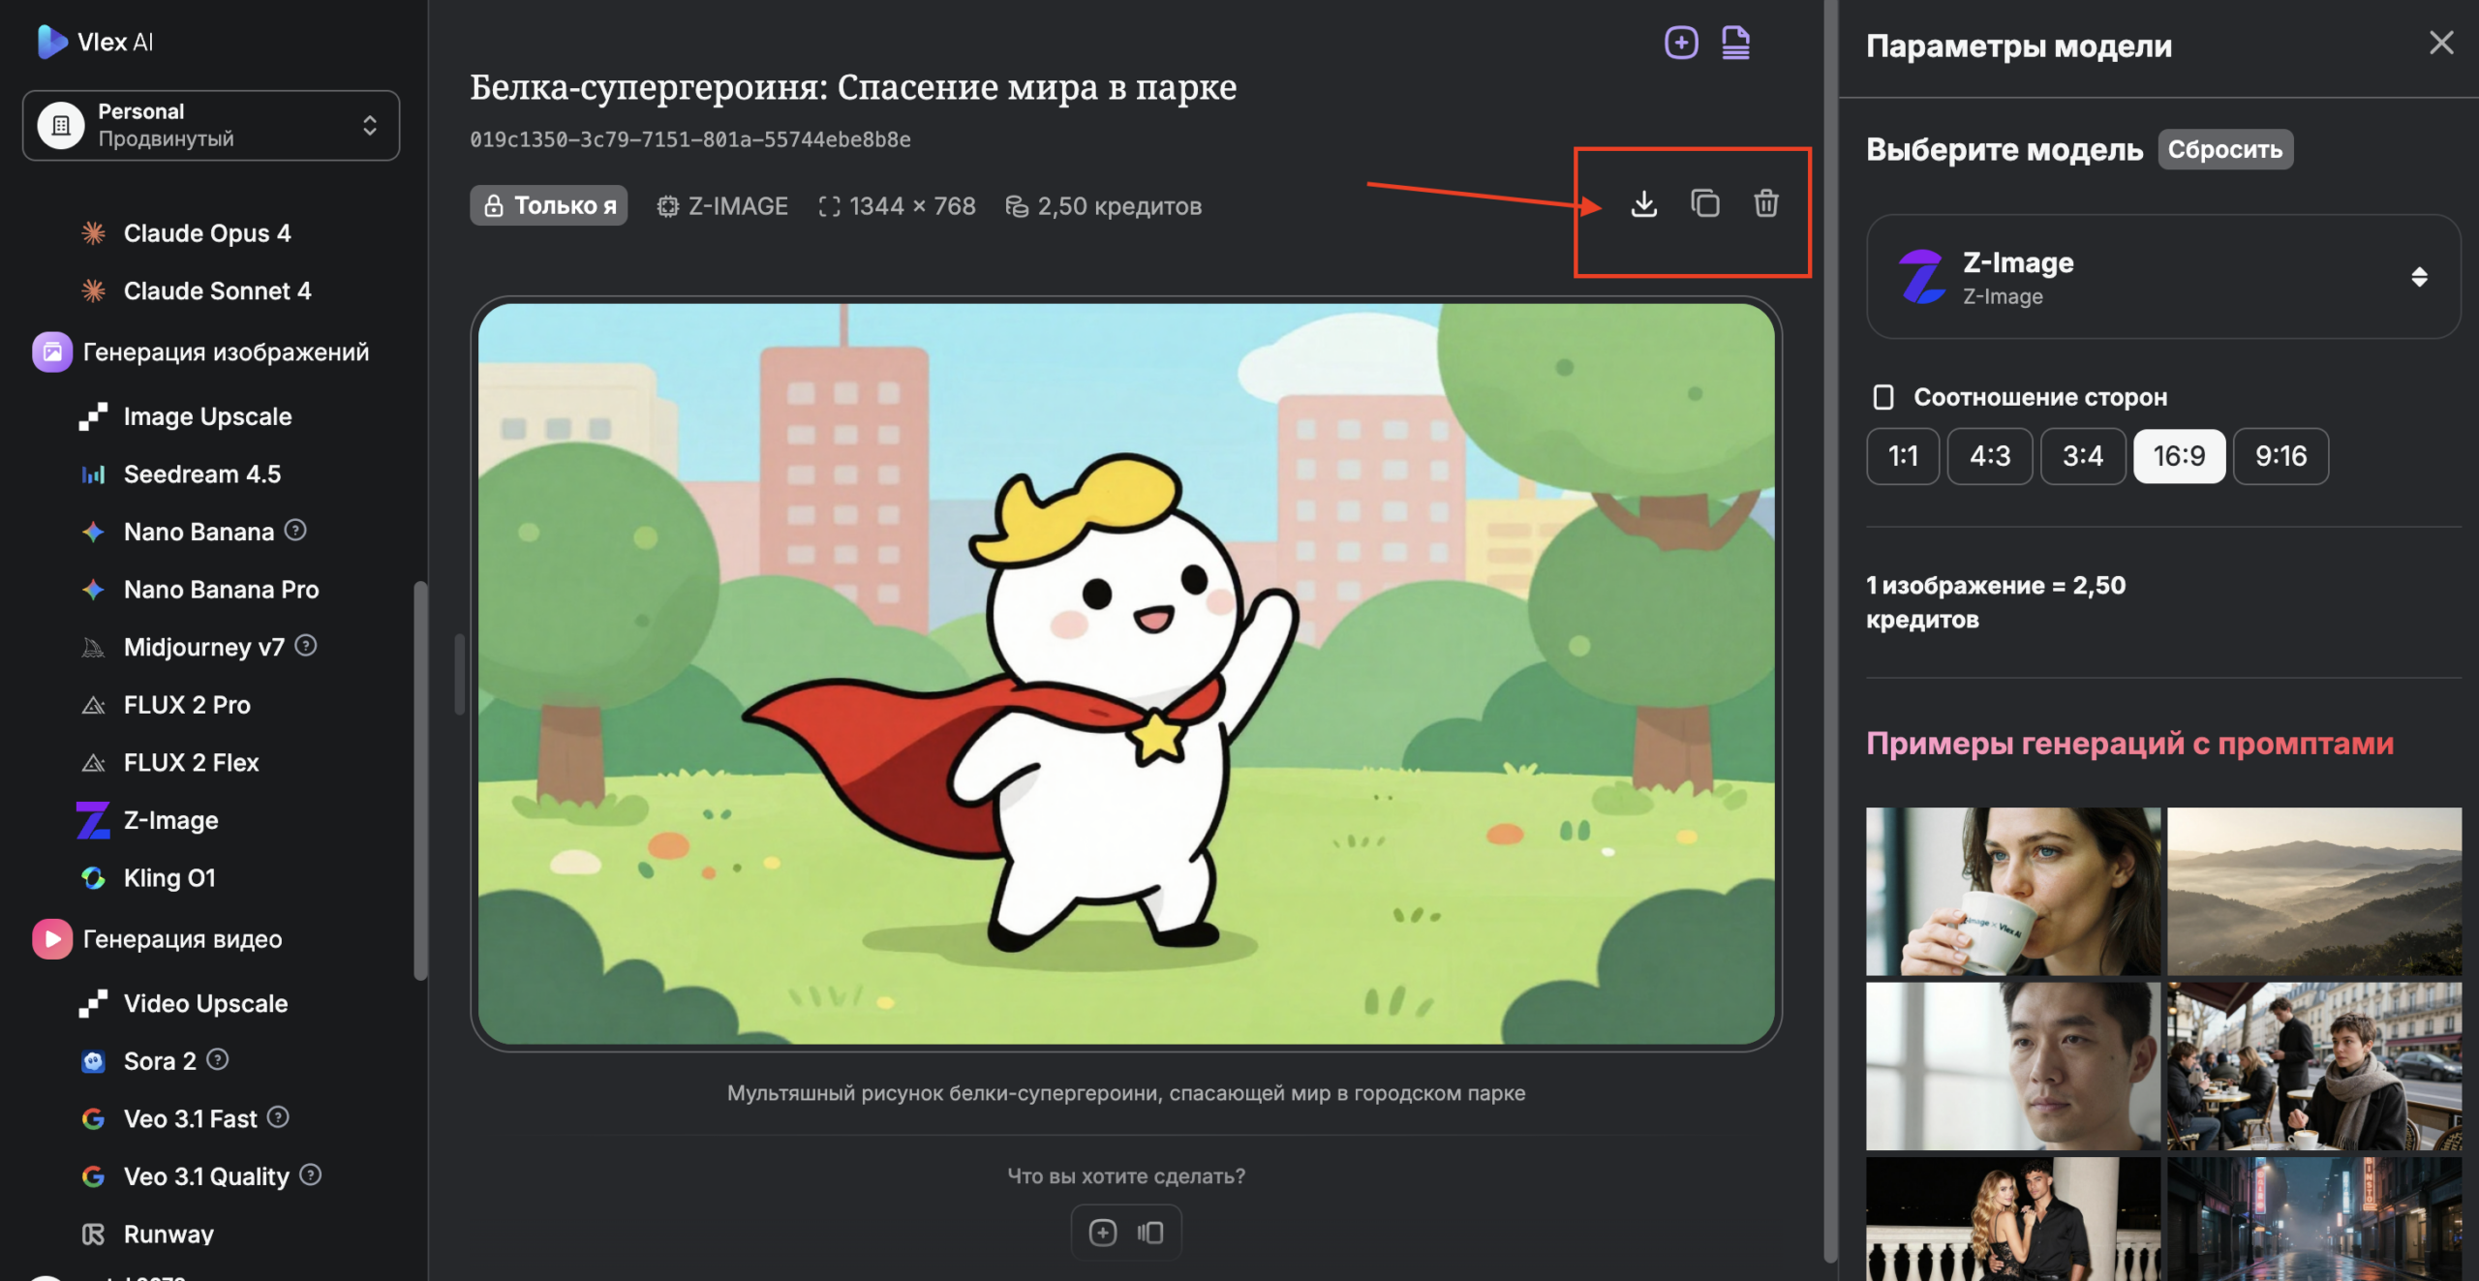Click the add icon under 'Что вы хотите сделать?'
The width and height of the screenshot is (2479, 1281).
point(1102,1233)
